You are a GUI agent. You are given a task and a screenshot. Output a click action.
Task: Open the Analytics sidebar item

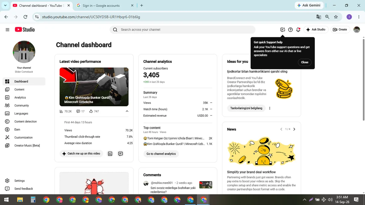click(x=24, y=97)
